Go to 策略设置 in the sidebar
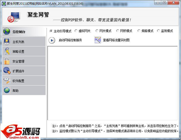This screenshot has width=181, height=140. pyautogui.click(x=24, y=51)
